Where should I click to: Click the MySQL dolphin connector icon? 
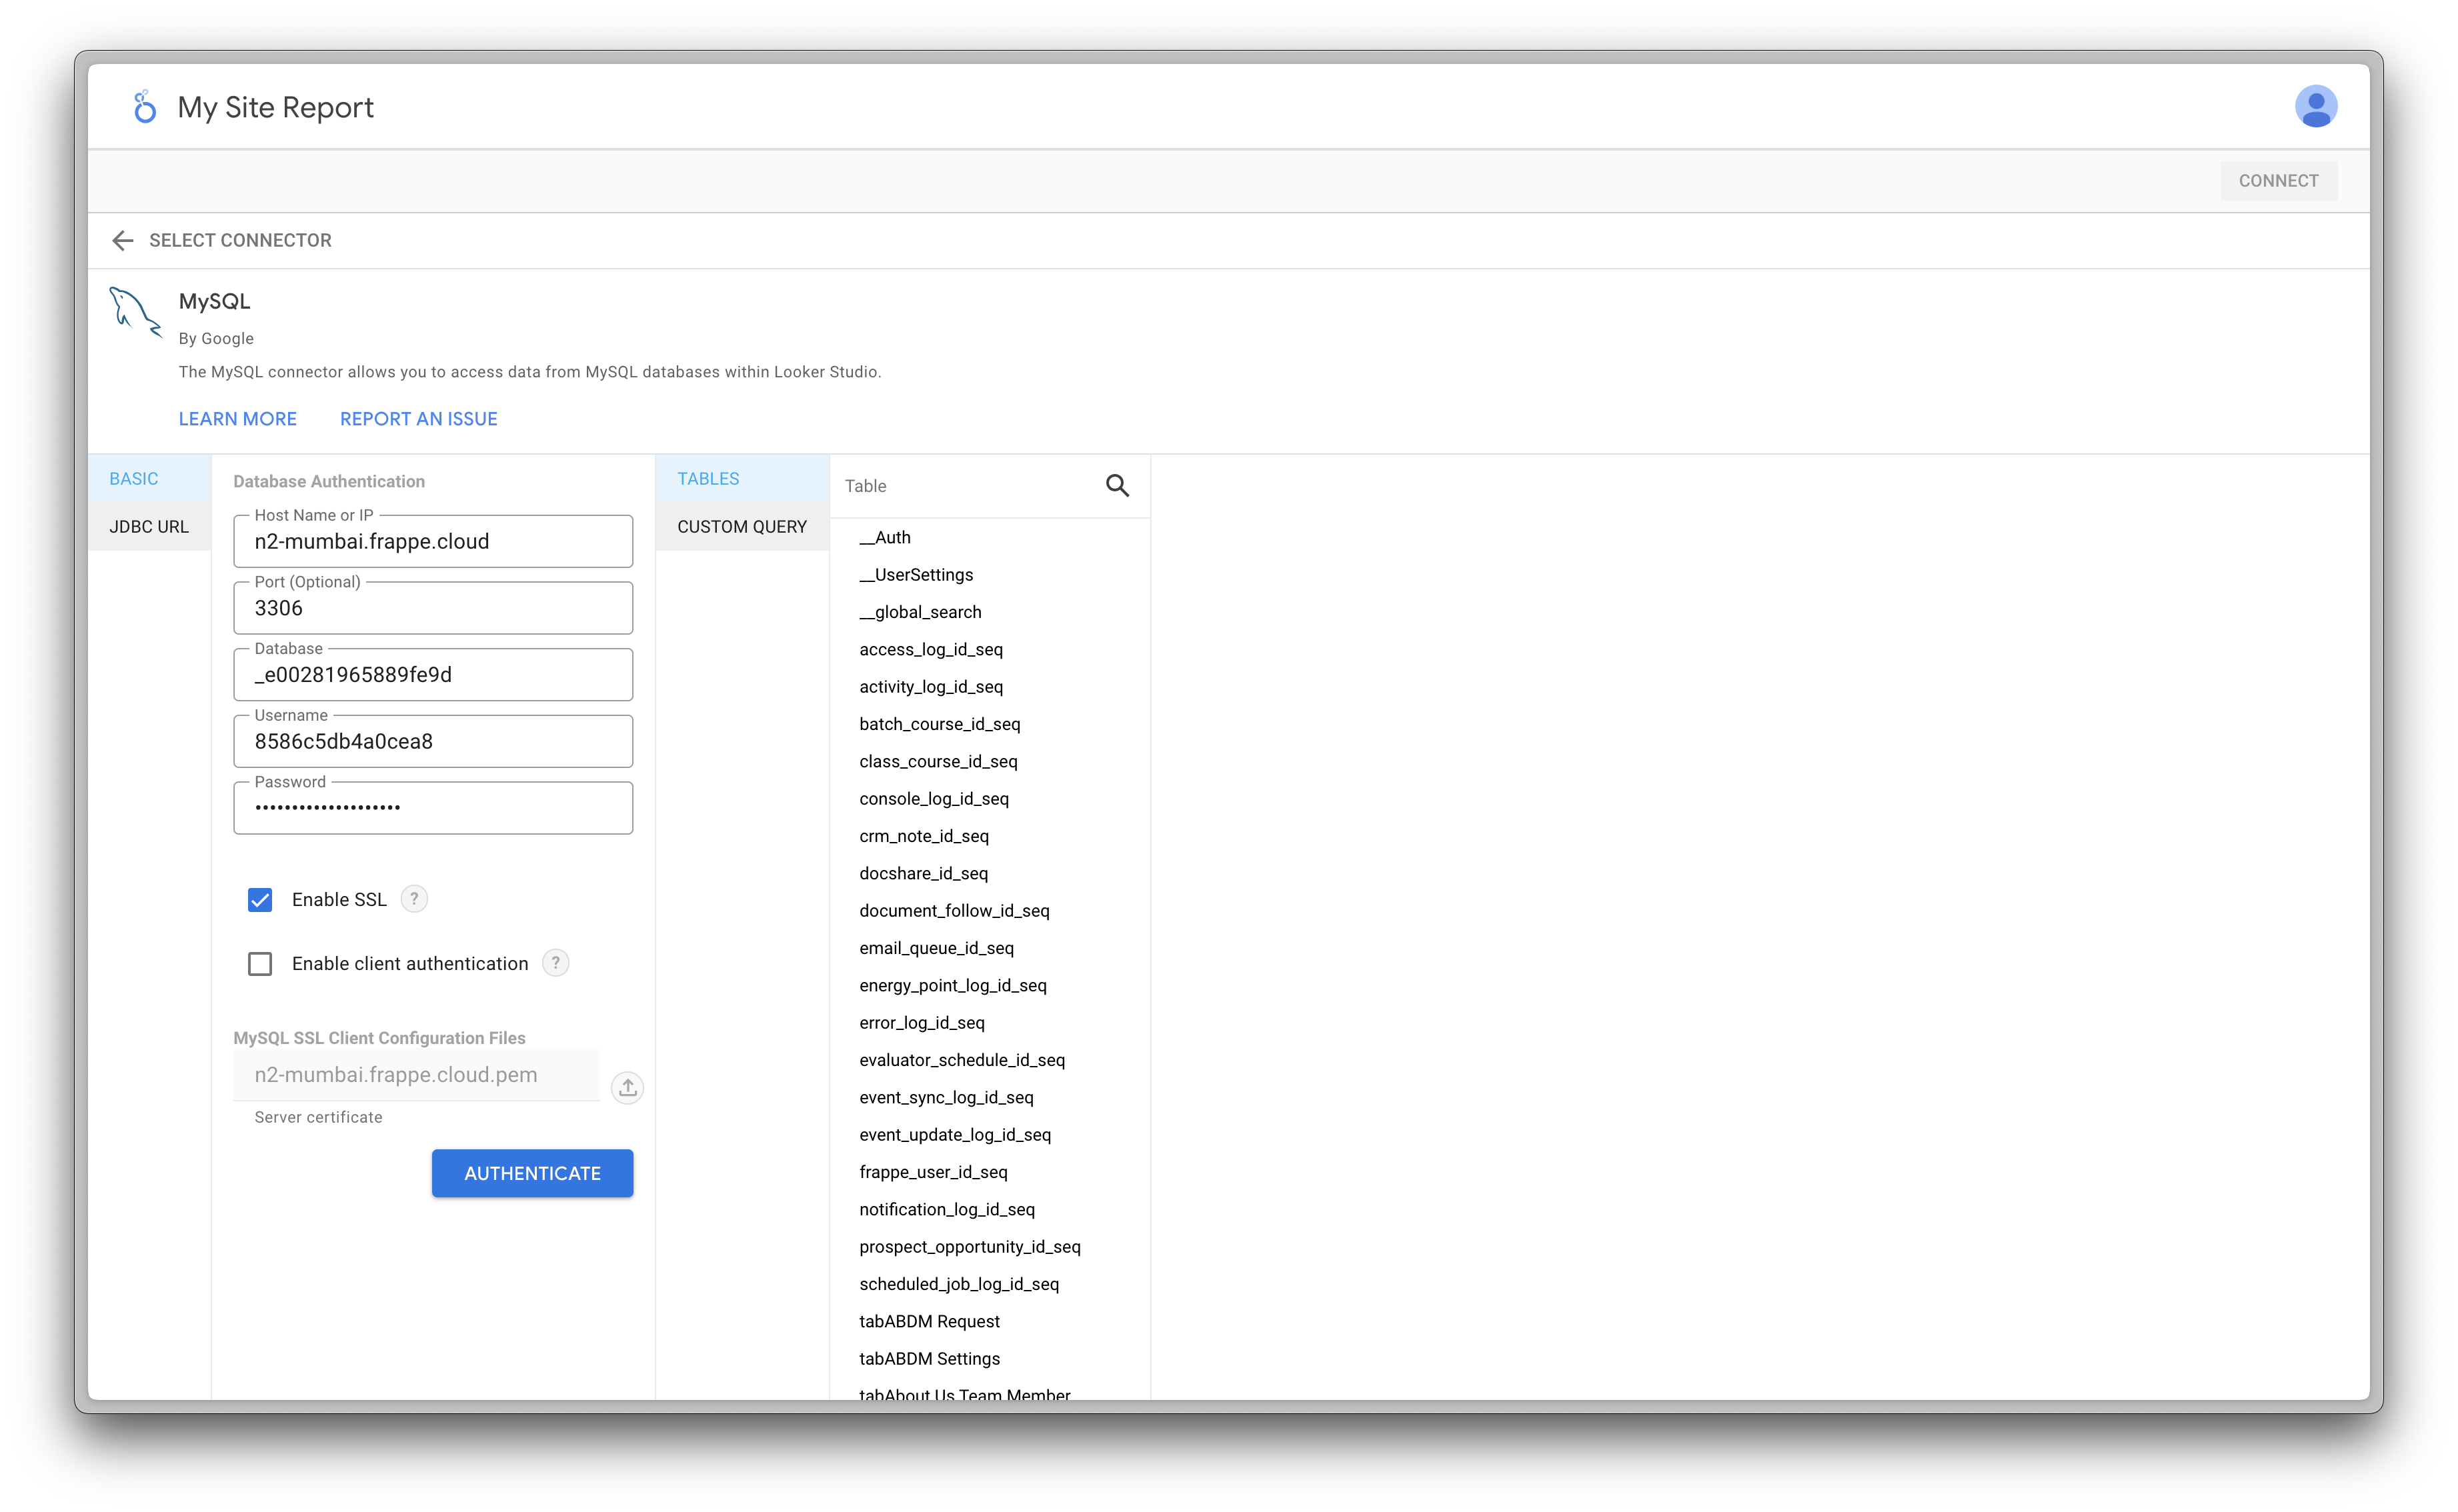135,312
